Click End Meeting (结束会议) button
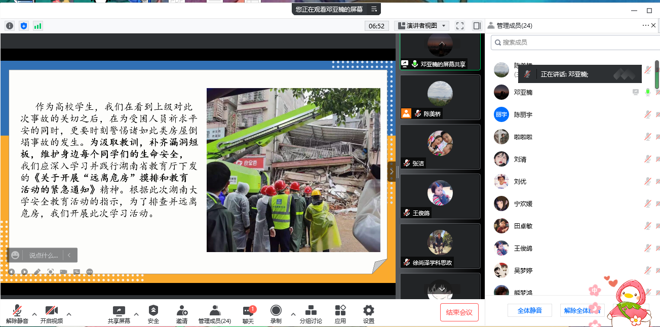The width and height of the screenshot is (660, 327). tap(459, 312)
